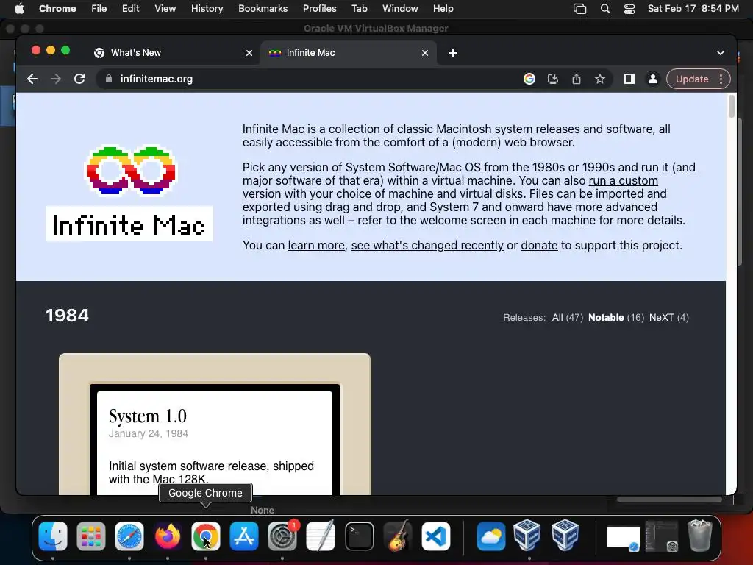753x565 pixels.
Task: Open the System 1.0 machine card
Action: pos(215,424)
